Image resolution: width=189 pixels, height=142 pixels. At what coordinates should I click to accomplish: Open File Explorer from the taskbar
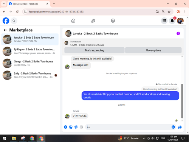(14, 138)
